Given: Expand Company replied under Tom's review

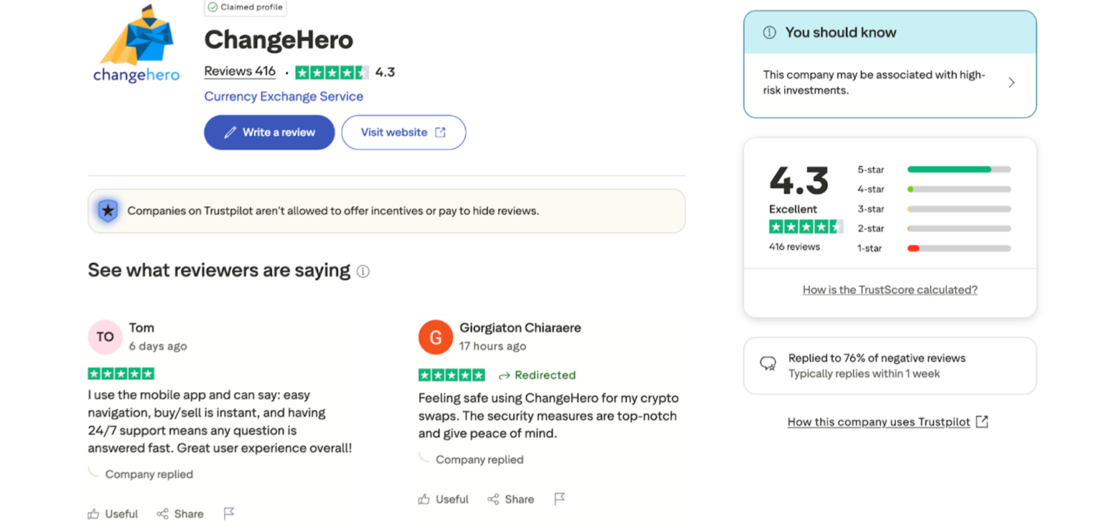Looking at the screenshot, I should coord(149,474).
